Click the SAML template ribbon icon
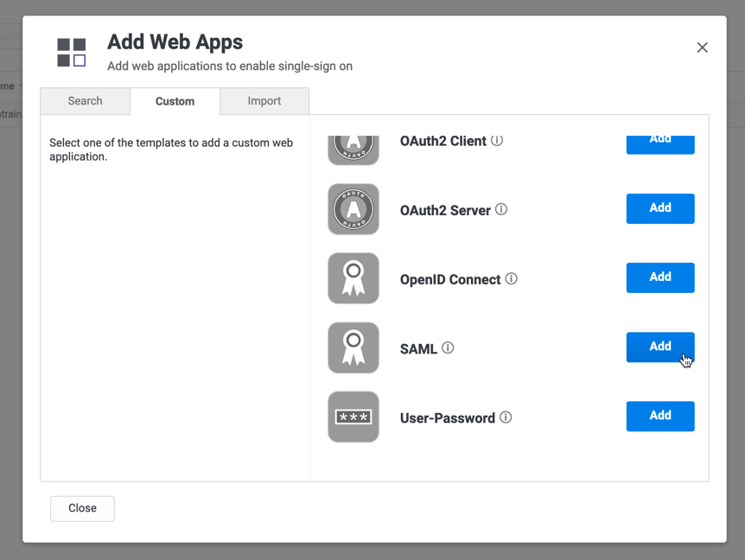This screenshot has width=745, height=560. point(353,347)
